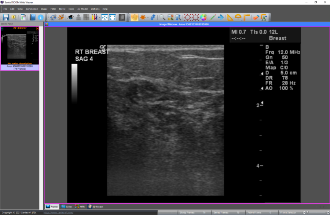Open the Annotation menu
The width and height of the screenshot is (330, 215).
tap(32, 9)
